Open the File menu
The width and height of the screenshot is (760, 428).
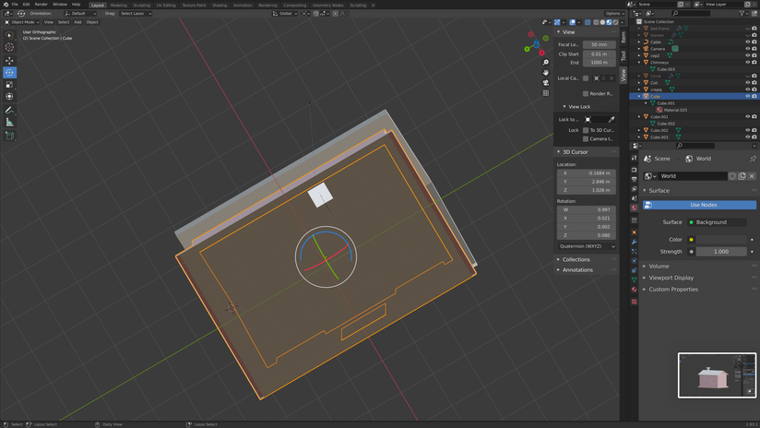point(15,5)
